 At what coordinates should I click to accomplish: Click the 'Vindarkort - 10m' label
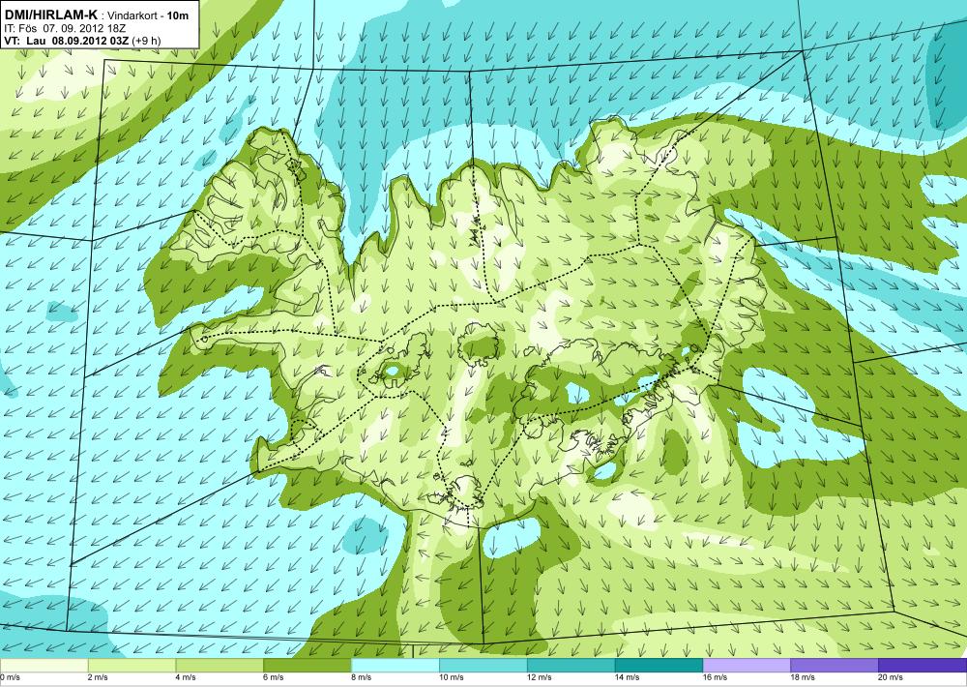[x=147, y=15]
